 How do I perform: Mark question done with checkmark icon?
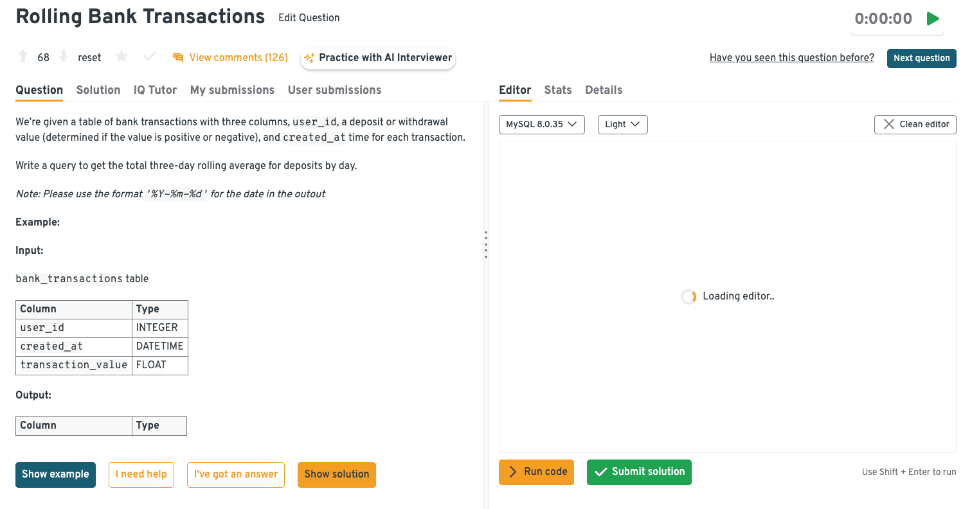click(x=150, y=57)
